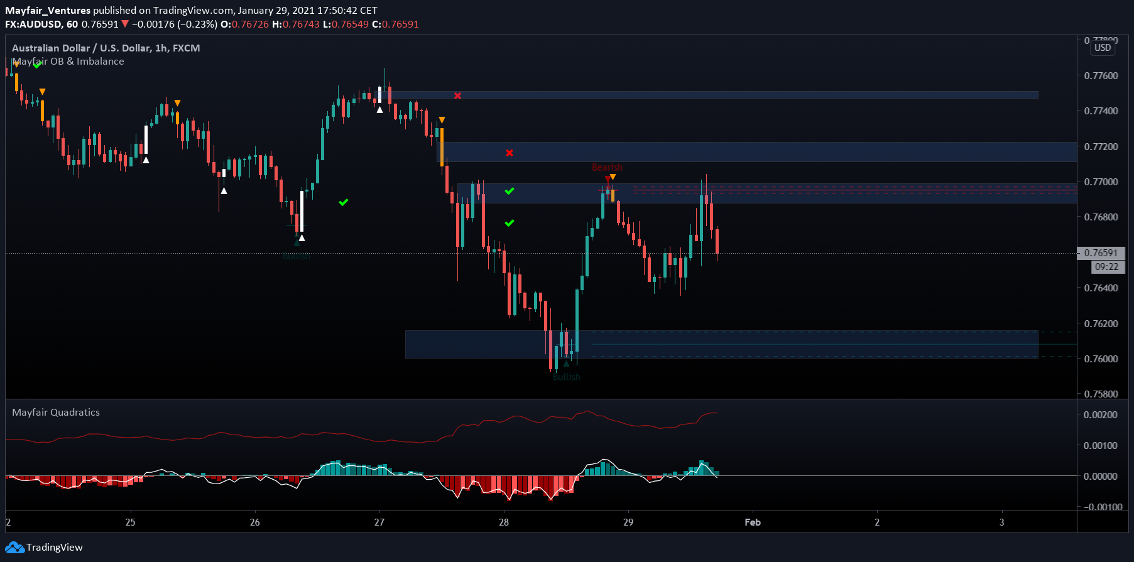Click the 0.77000 price axis label
The height and width of the screenshot is (562, 1134).
(1101, 182)
